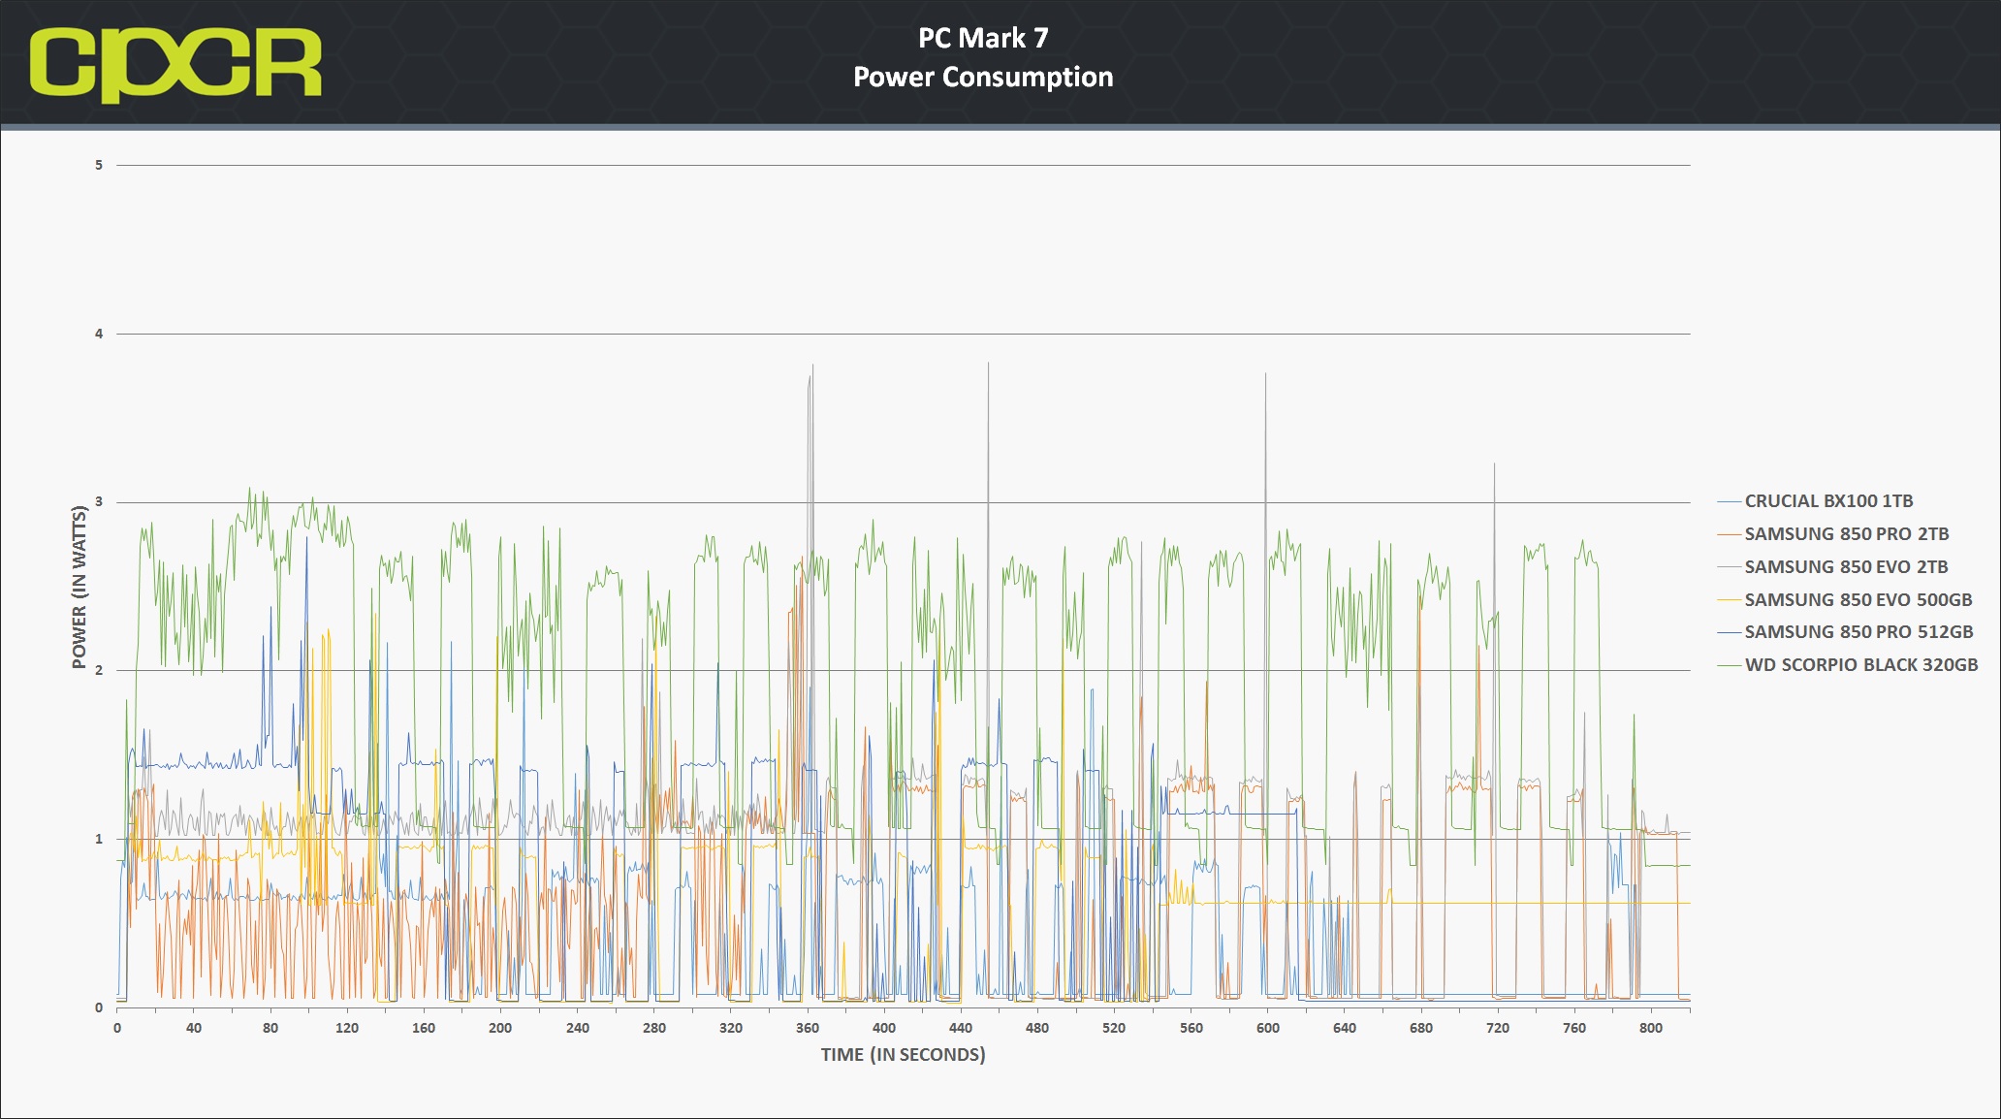Viewport: 2001px width, 1119px height.
Task: Click the x-axis tick label 640
Action: [1345, 1028]
